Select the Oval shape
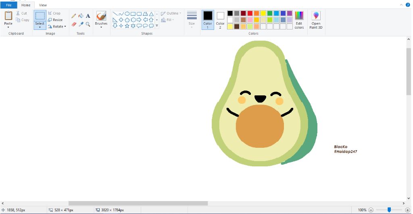 pos(127,14)
